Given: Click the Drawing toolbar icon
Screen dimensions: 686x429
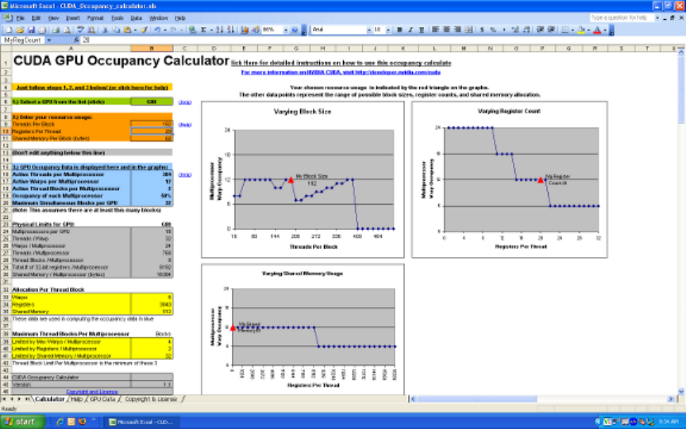Looking at the screenshot, I should pos(255,29).
